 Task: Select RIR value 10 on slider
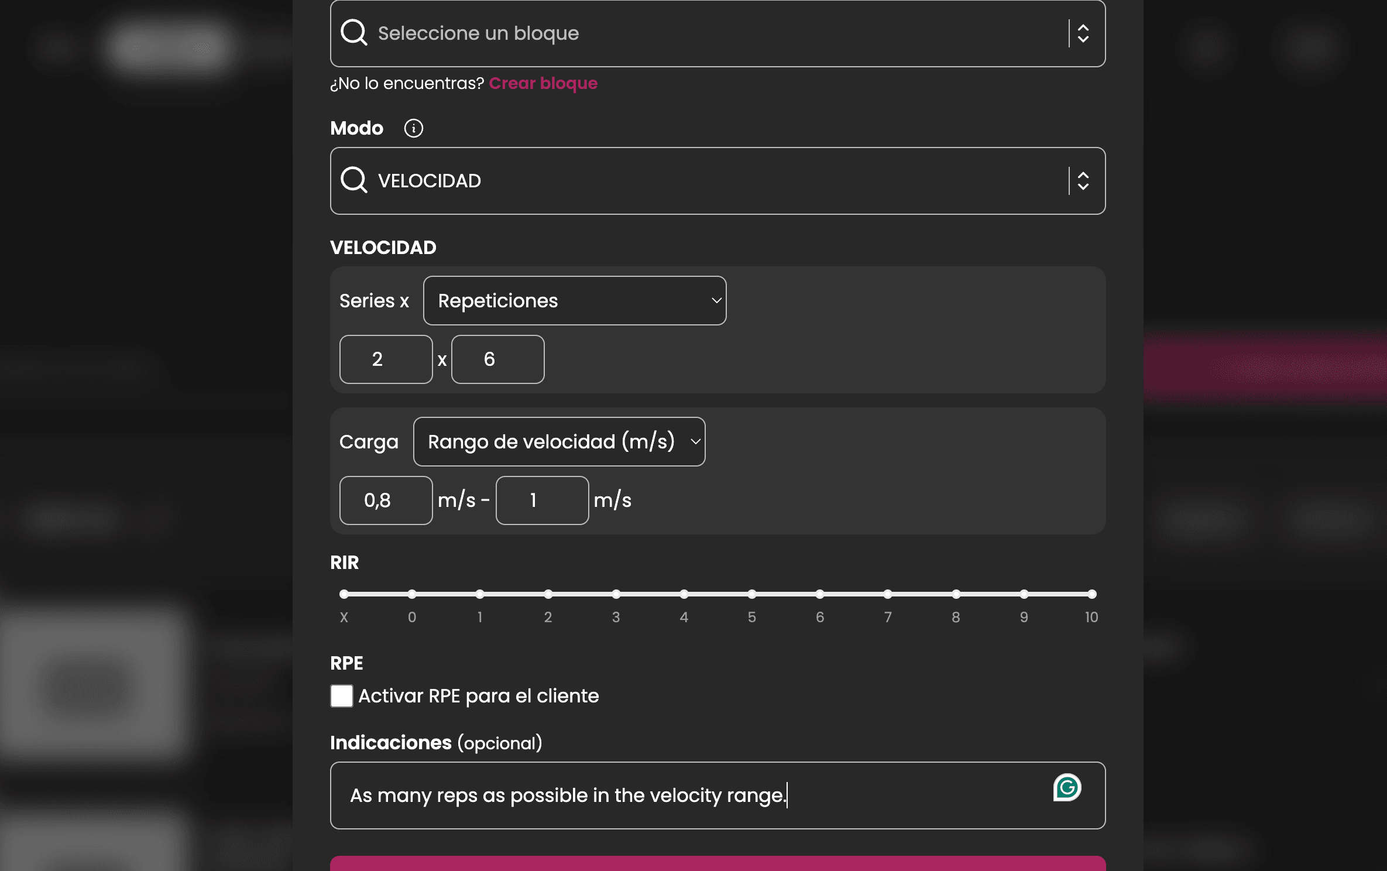pyautogui.click(x=1091, y=594)
